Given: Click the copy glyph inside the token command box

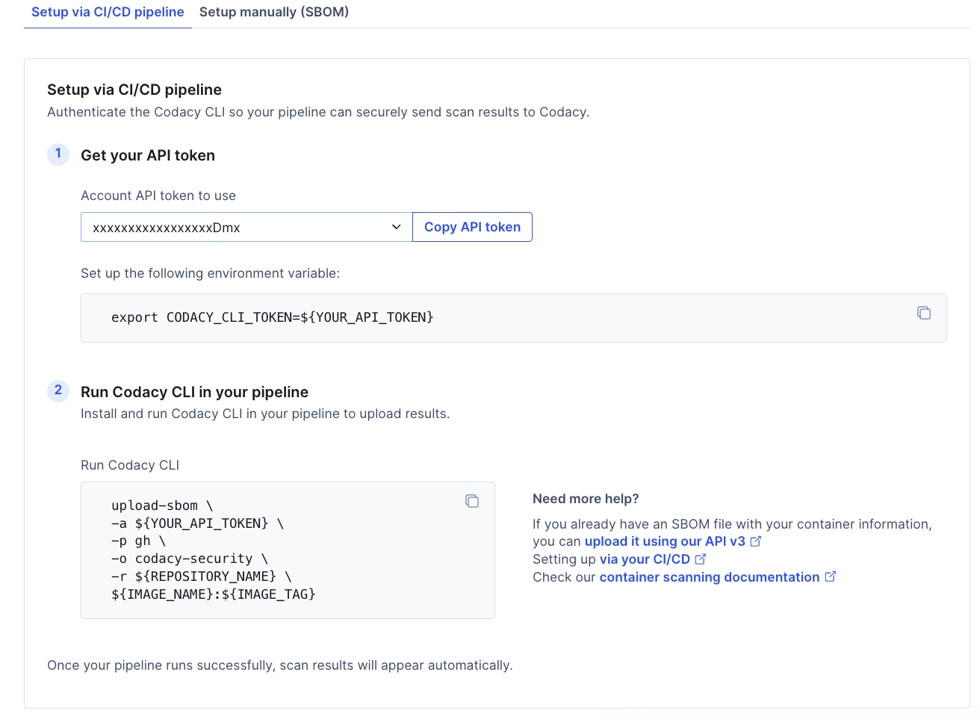Looking at the screenshot, I should [x=924, y=313].
